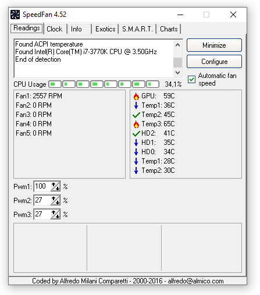260x295 pixels.
Task: Click the Pwm2 up/down spinner arrows
Action: (x=55, y=200)
